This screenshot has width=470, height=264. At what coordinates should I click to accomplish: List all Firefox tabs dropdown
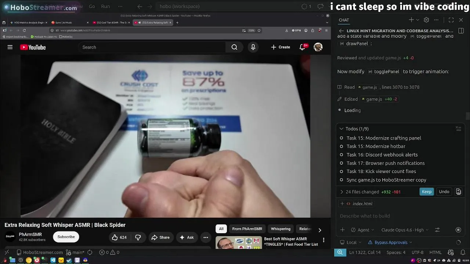click(327, 23)
